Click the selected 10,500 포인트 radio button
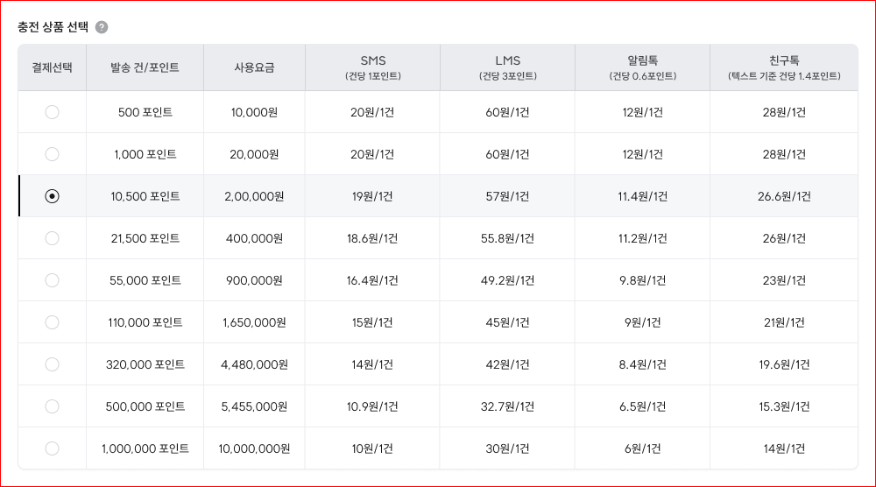Image resolution: width=876 pixels, height=487 pixels. tap(52, 196)
